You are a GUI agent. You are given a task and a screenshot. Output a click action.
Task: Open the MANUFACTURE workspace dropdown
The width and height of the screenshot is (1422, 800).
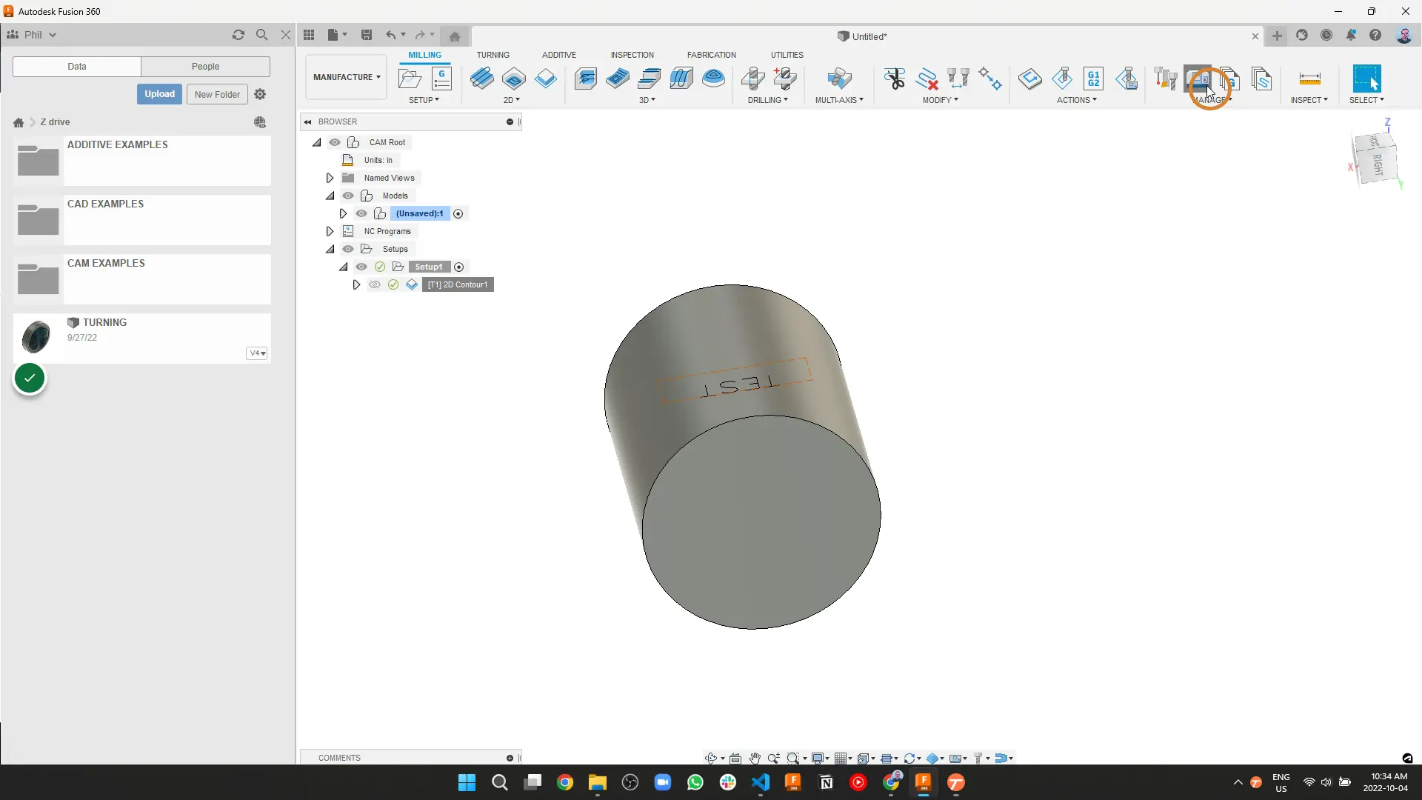tap(347, 77)
